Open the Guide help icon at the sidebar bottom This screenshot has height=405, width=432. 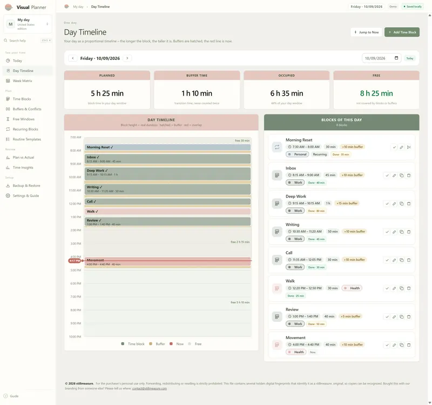5,396
